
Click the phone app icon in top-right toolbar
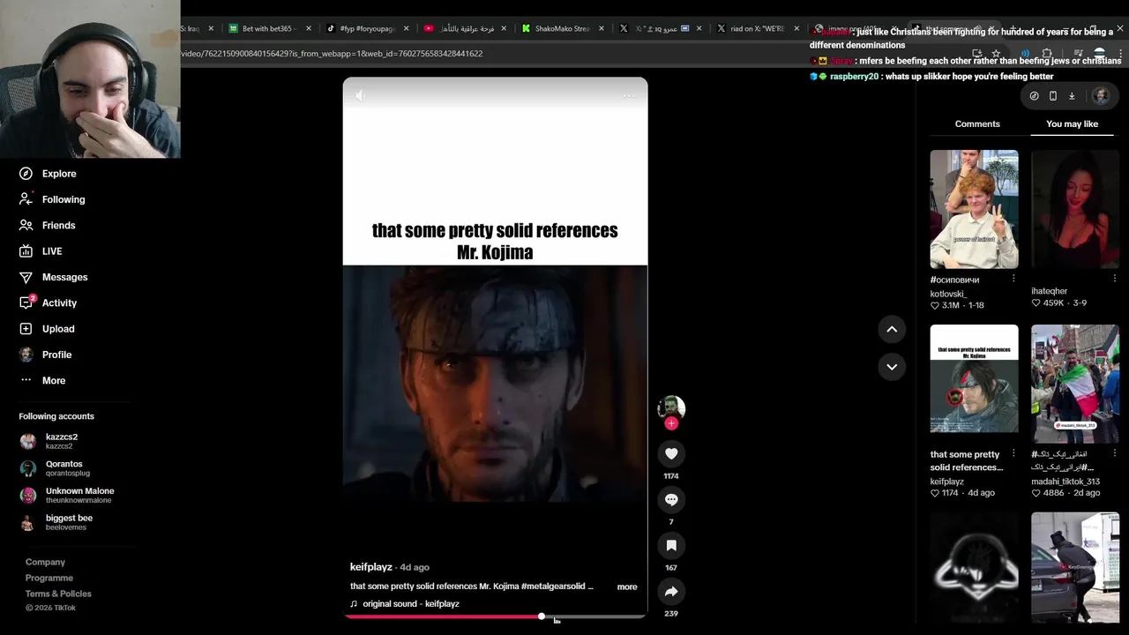tap(1053, 96)
